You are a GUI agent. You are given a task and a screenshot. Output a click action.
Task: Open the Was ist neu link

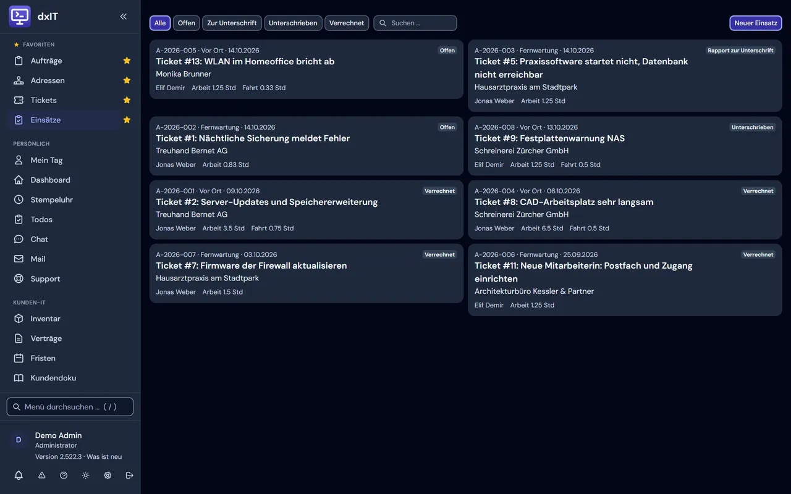tap(104, 456)
